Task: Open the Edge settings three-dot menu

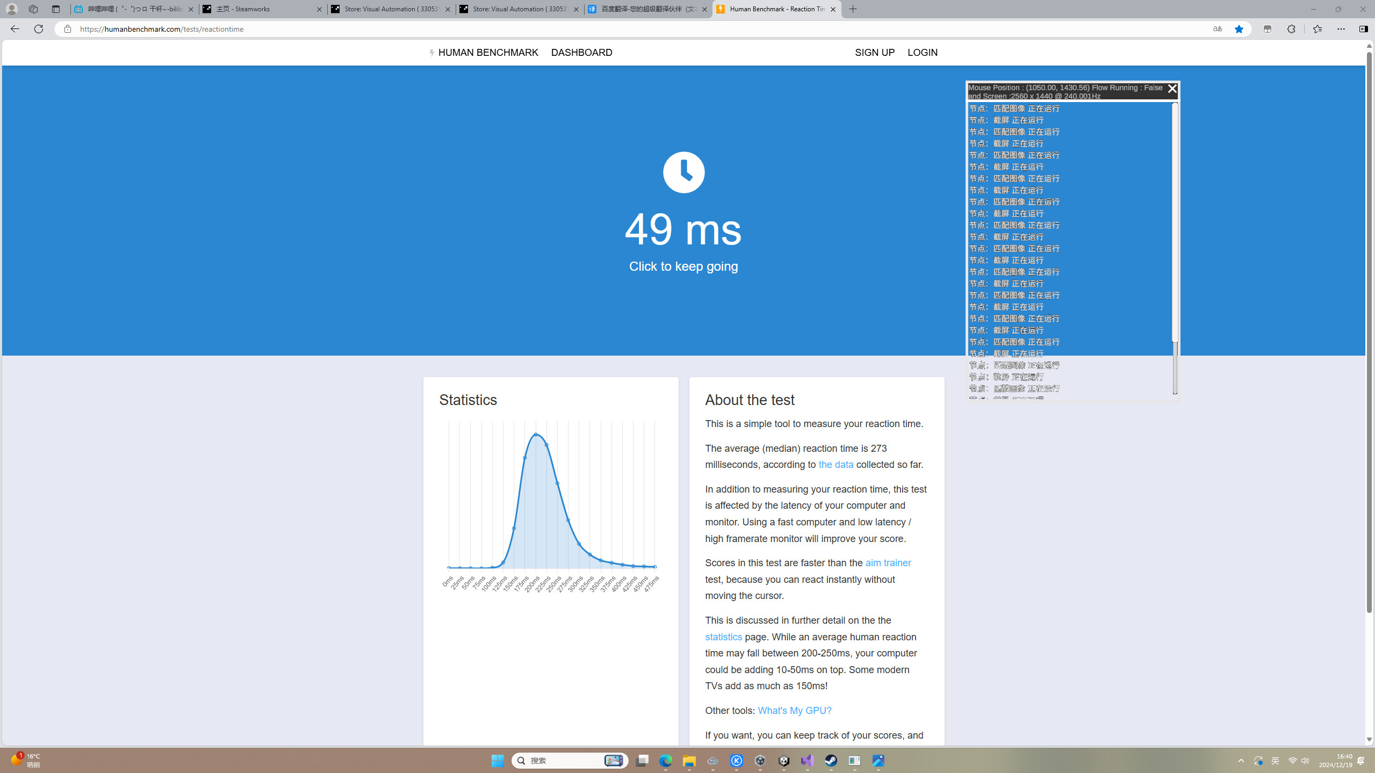Action: (1342, 30)
